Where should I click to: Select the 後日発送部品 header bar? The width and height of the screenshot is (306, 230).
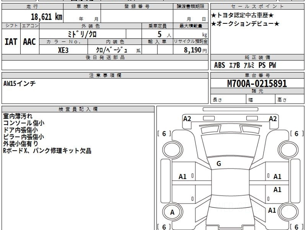click(105, 57)
